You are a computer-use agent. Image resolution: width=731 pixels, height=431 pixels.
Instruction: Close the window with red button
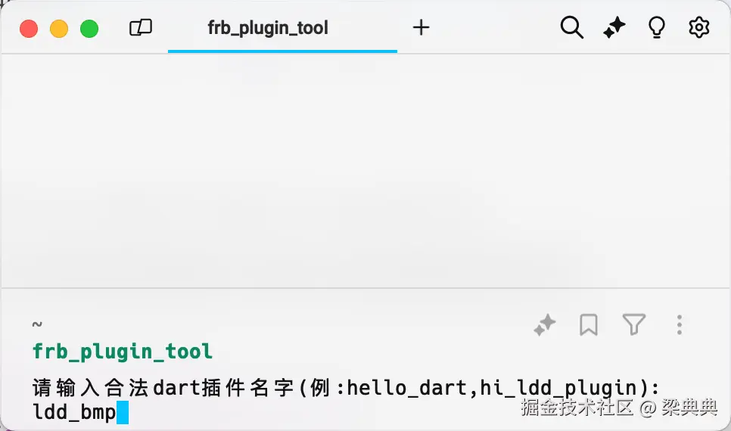tap(29, 29)
